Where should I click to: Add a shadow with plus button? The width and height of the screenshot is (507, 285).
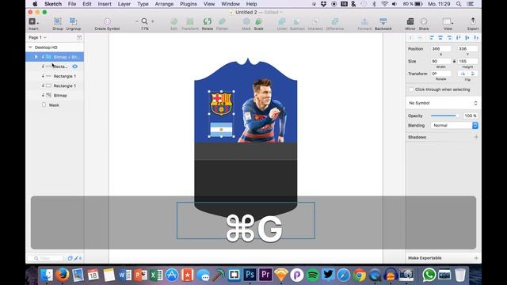tap(476, 137)
